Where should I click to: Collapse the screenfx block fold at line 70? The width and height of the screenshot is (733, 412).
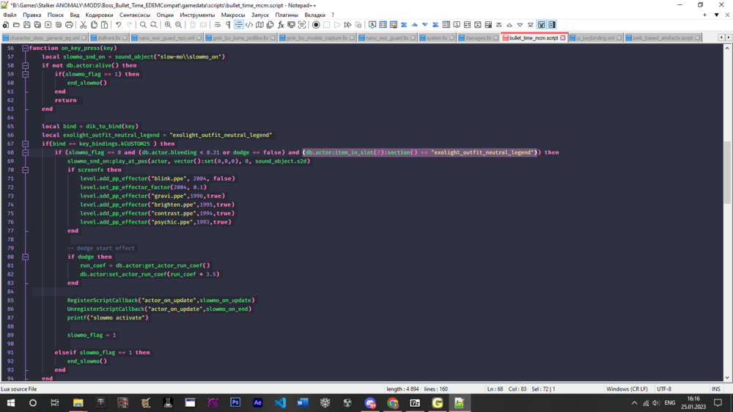25,170
